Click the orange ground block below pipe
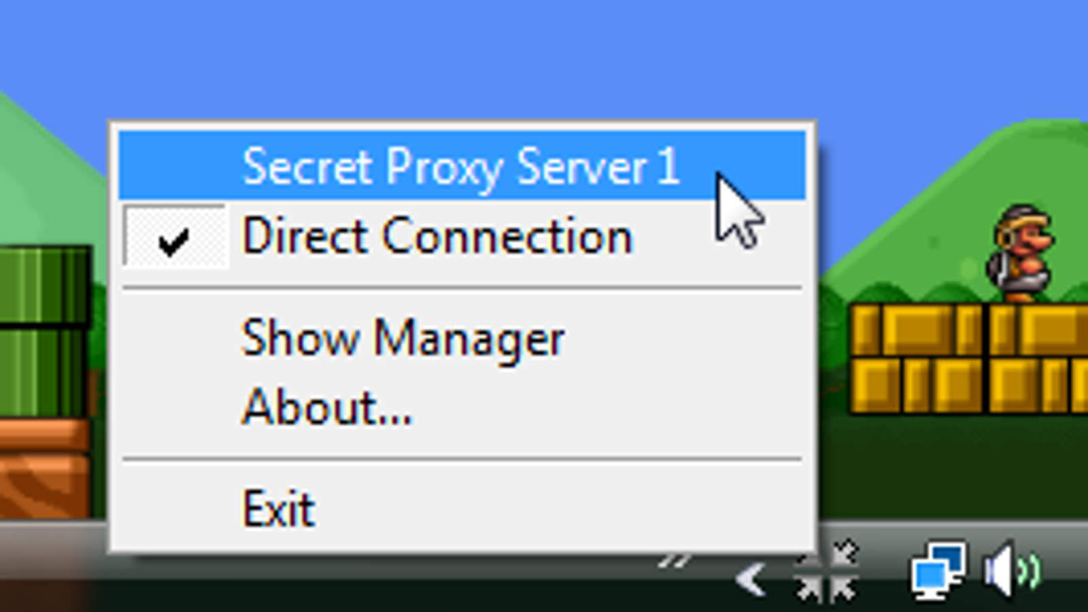 (45, 469)
